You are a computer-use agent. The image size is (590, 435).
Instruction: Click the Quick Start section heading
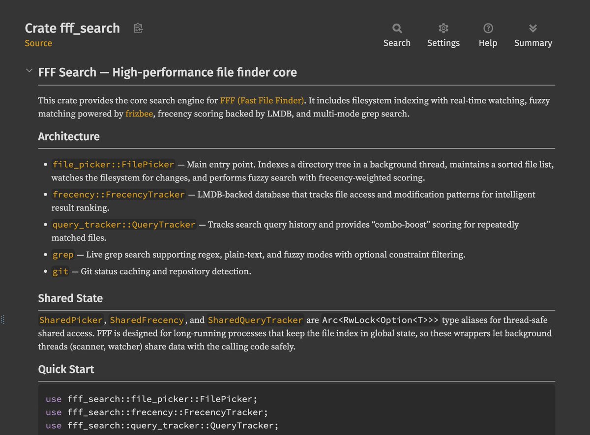click(x=66, y=369)
